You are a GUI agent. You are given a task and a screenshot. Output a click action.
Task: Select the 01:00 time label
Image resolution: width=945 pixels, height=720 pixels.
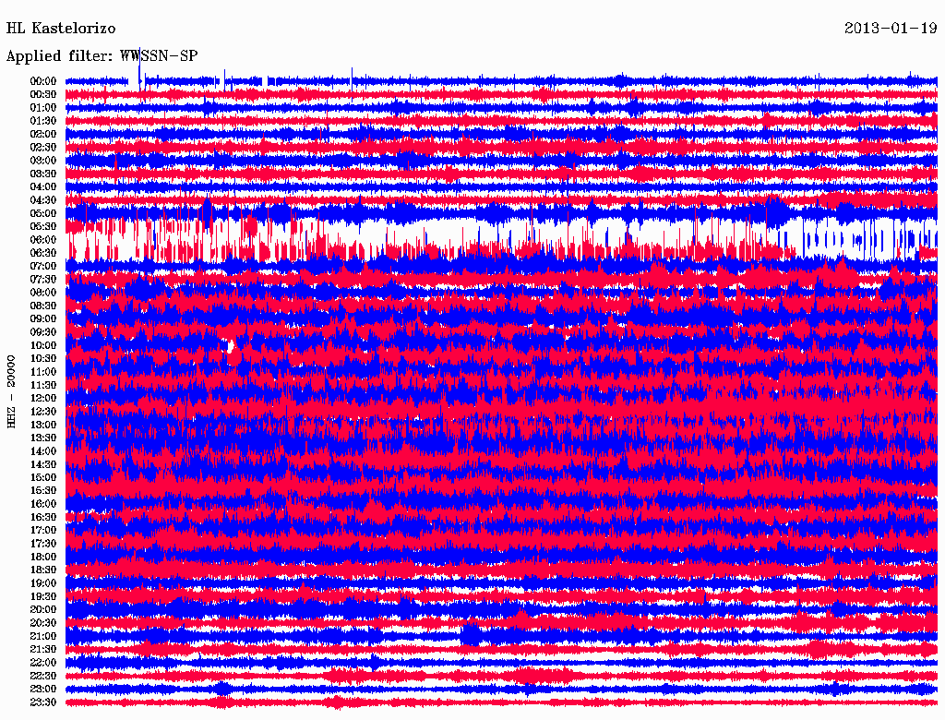[x=43, y=108]
